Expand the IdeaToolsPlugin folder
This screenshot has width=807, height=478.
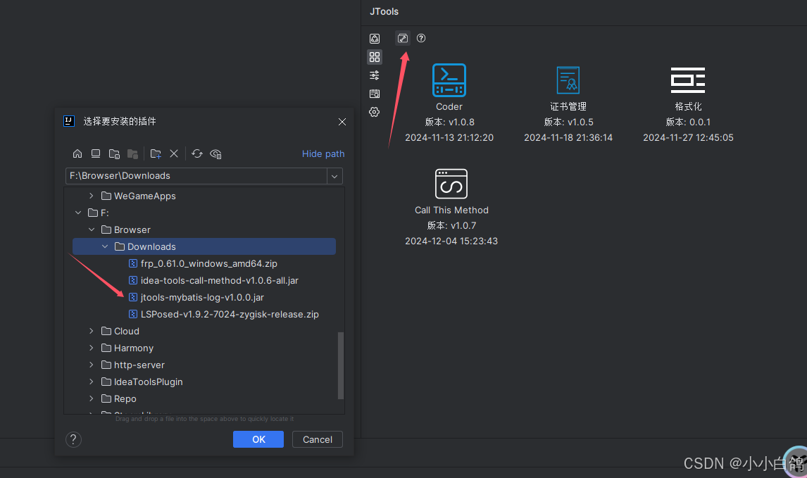pos(91,382)
